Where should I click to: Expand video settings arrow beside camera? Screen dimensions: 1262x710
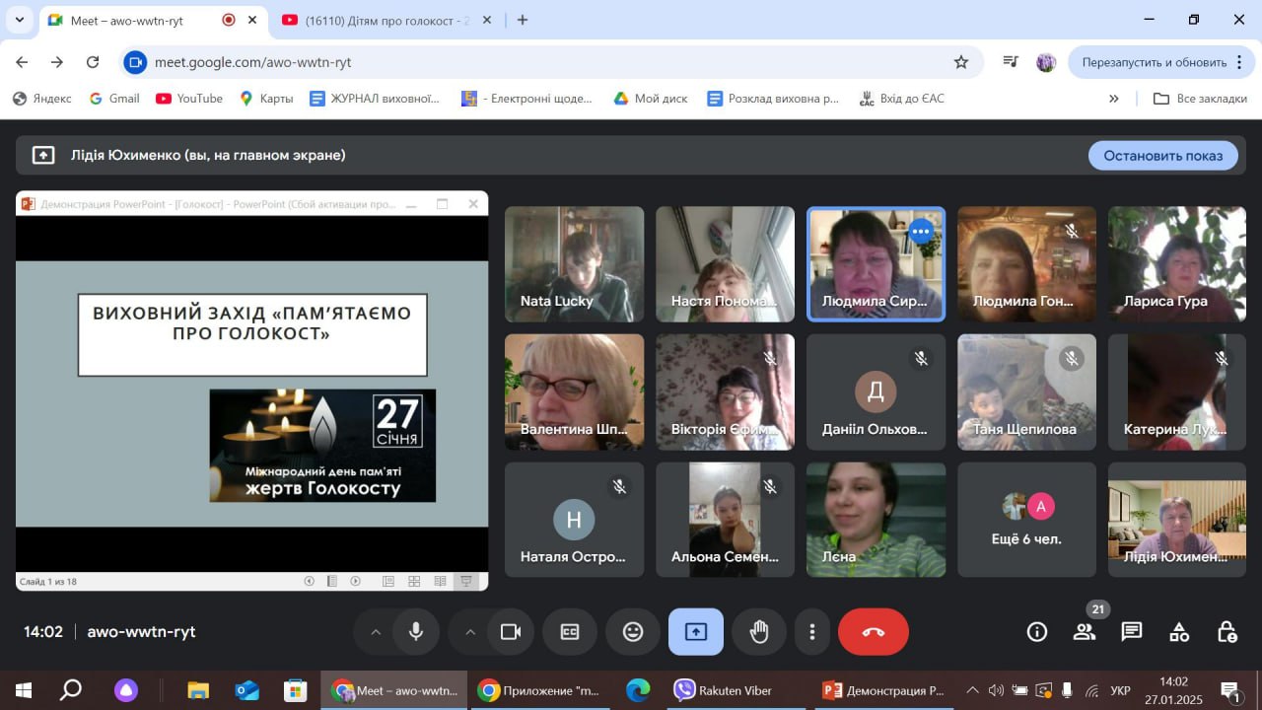(x=470, y=632)
